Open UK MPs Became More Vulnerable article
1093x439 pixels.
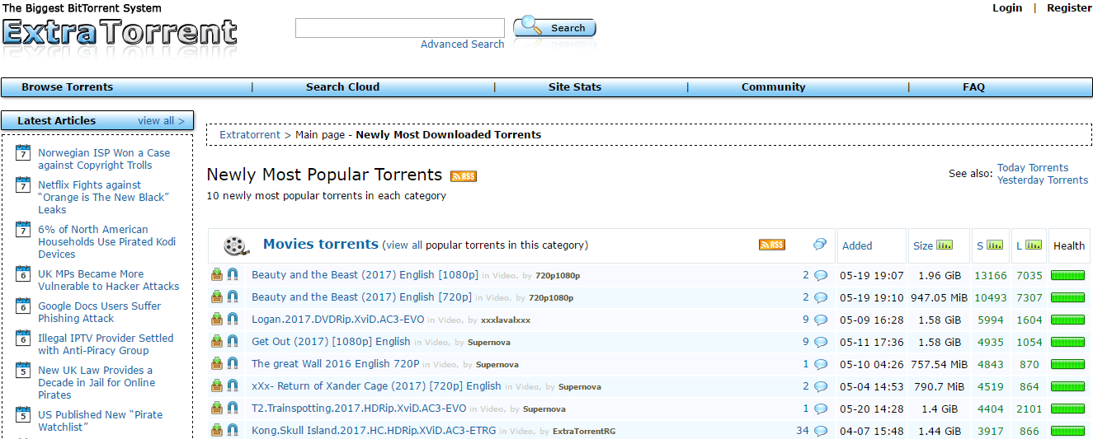(x=108, y=280)
